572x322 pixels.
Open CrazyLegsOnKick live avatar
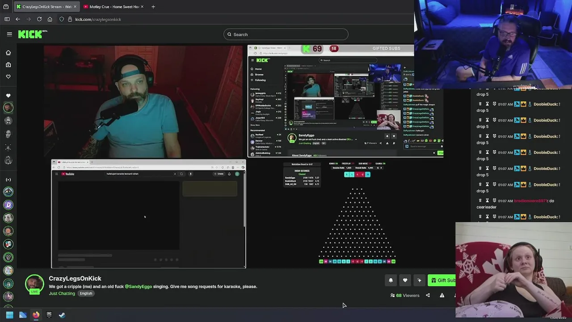click(x=34, y=284)
